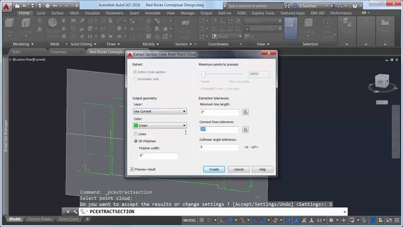403x227 pixels.
Task: Open the AutoCAD application menu
Action: (x=6, y=7)
